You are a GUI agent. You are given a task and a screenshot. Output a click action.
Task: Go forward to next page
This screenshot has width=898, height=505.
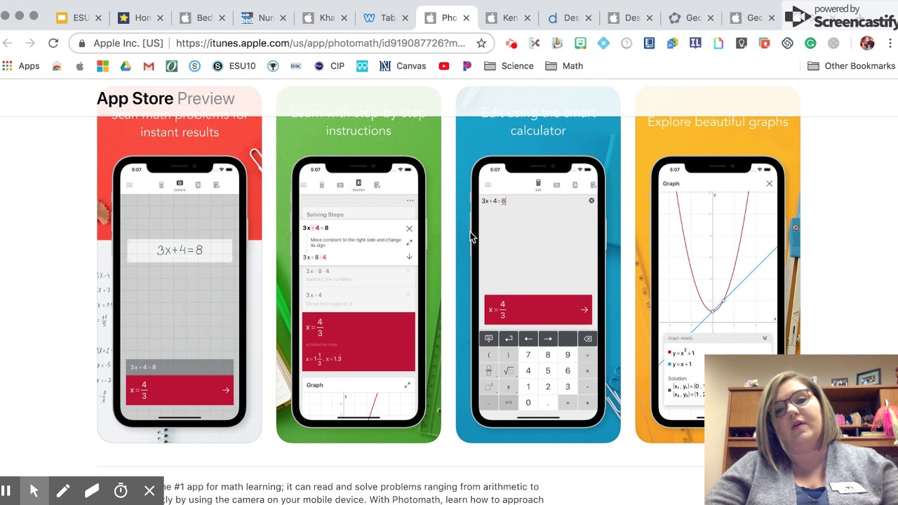[30, 43]
